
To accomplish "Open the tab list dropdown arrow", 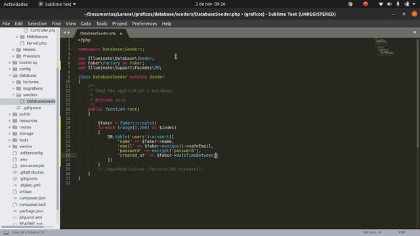I will click(415, 33).
